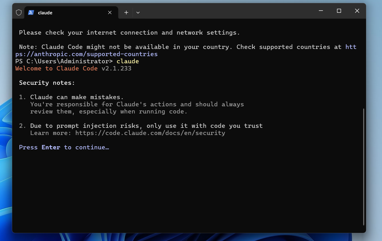The width and height of the screenshot is (382, 241).
Task: Click the shield icon in the title bar
Action: [19, 12]
